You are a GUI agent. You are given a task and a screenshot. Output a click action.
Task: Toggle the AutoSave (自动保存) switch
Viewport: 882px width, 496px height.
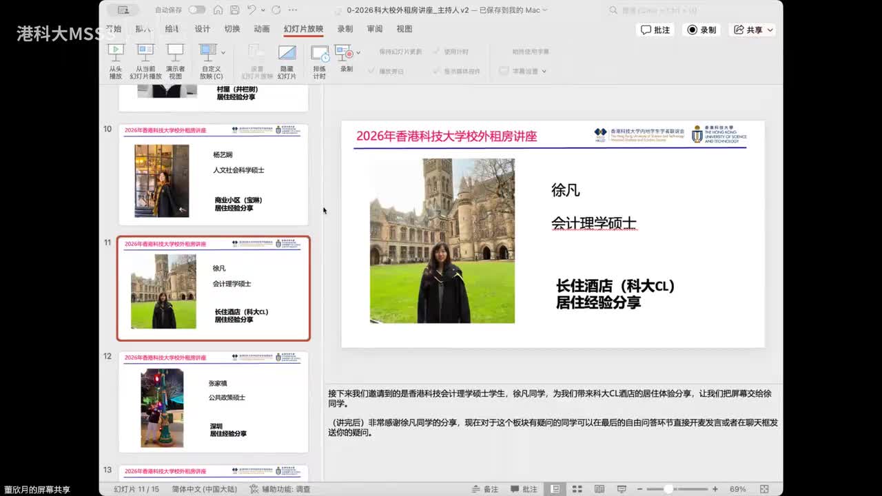click(197, 10)
